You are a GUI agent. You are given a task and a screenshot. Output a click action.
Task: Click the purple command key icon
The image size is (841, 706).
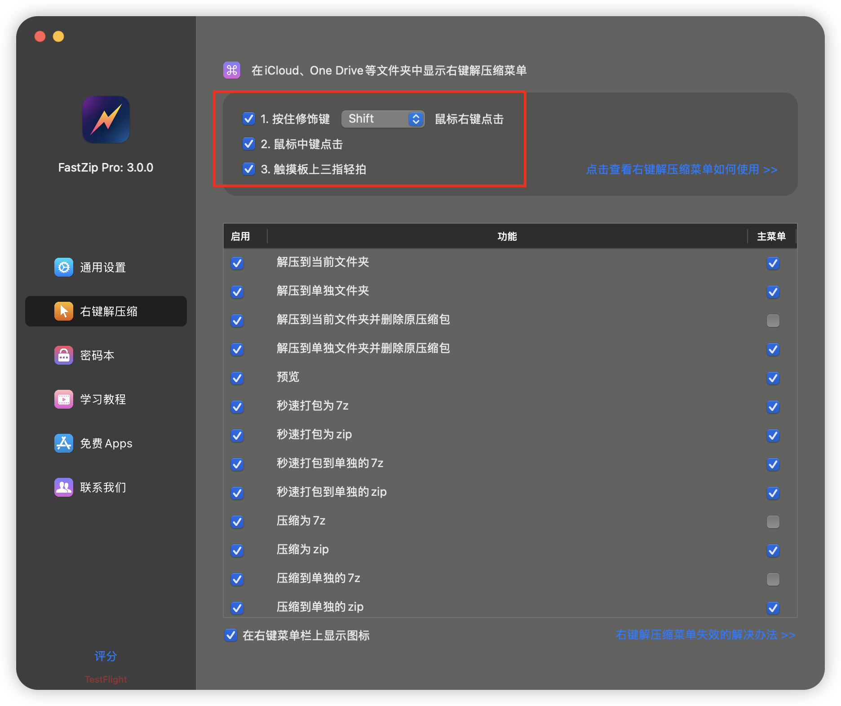pyautogui.click(x=232, y=70)
